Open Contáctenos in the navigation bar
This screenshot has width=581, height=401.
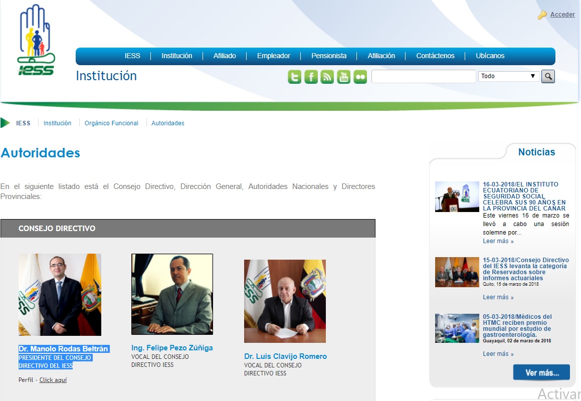coord(435,56)
